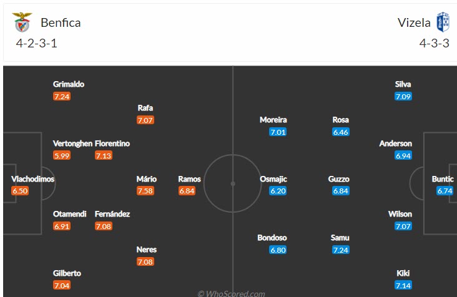This screenshot has height=297, width=457.
Task: Click Mário's 7.58 rating badge
Action: click(145, 191)
